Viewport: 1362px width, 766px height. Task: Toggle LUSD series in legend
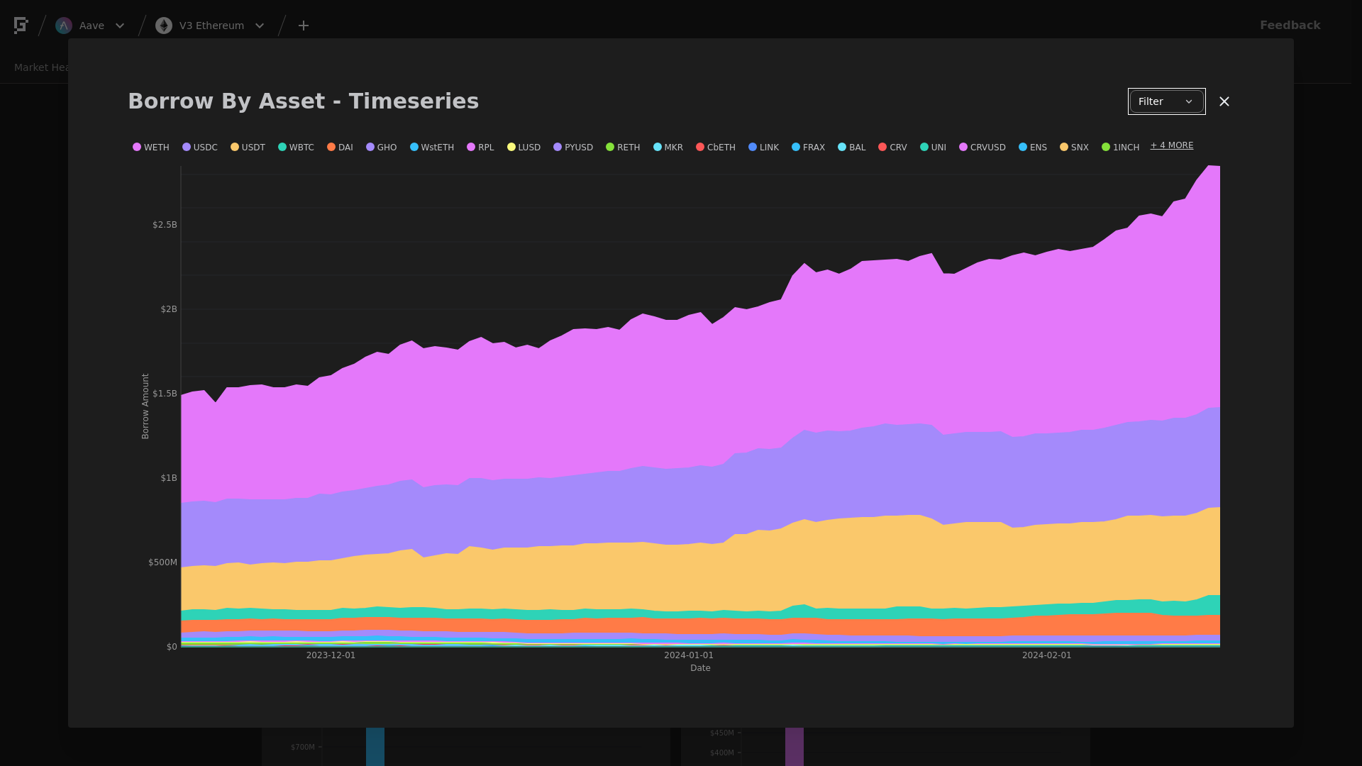524,148
